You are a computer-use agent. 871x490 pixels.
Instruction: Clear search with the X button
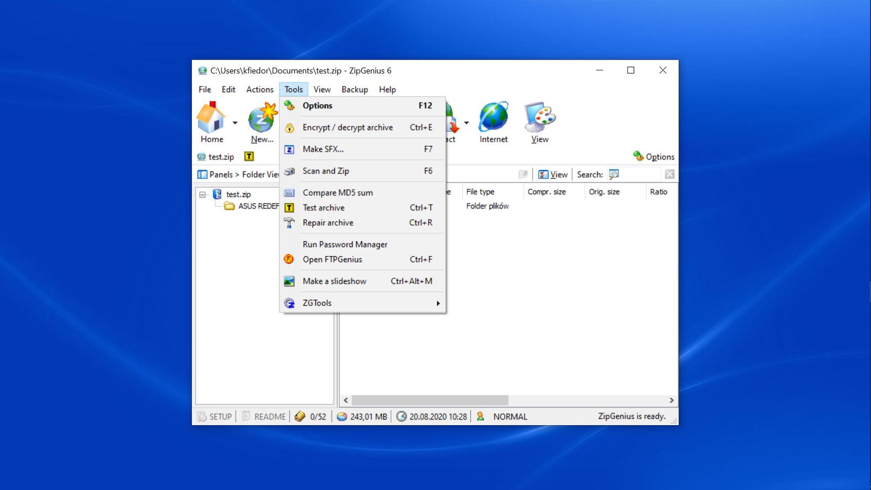(x=669, y=174)
